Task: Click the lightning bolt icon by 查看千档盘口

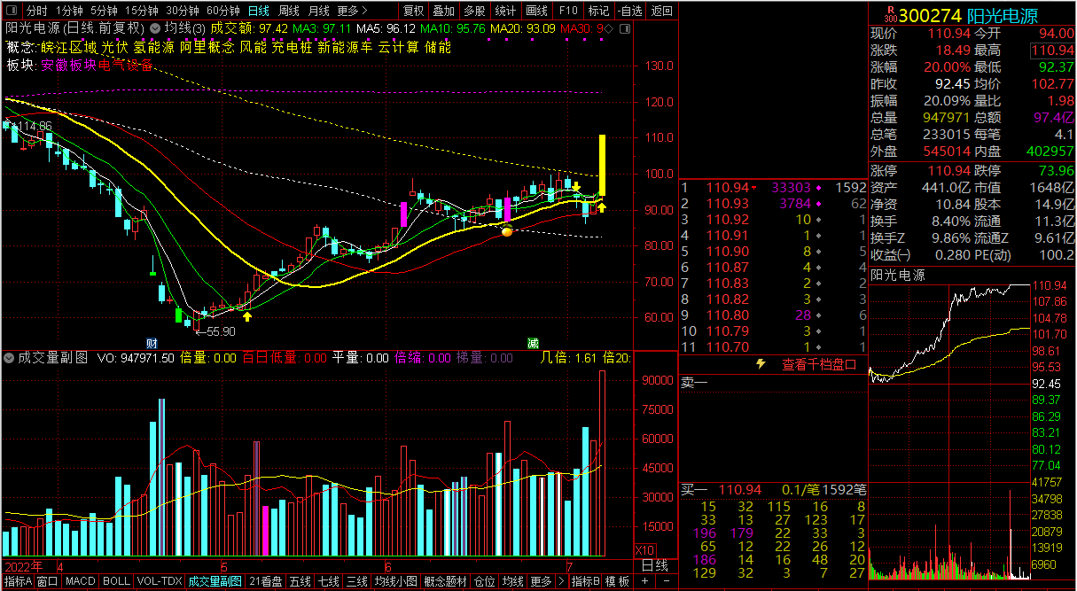Action: [761, 364]
